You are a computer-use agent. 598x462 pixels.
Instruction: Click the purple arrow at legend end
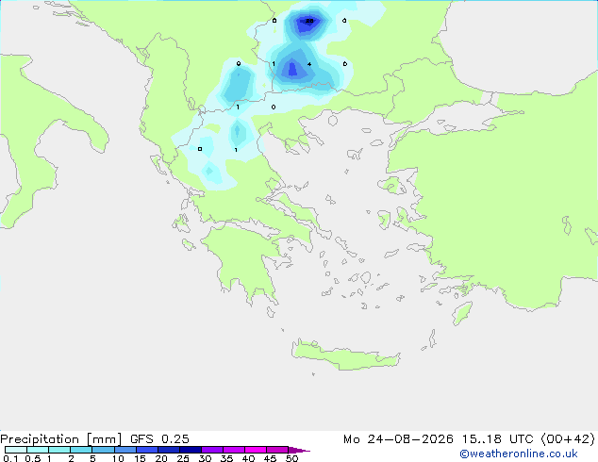tap(299, 450)
